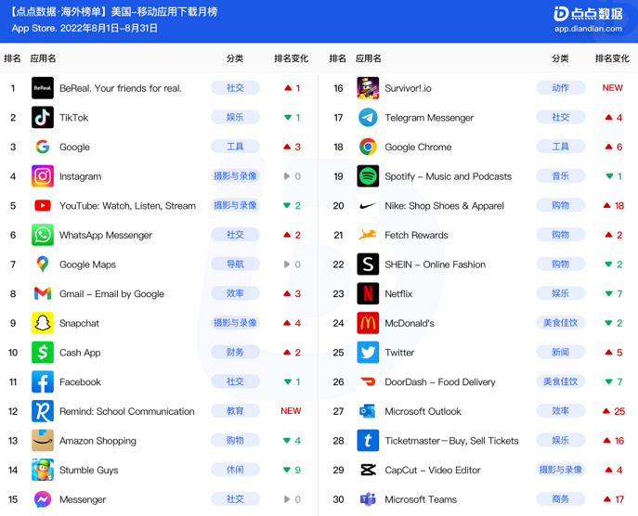
Task: Click the TikTok app icon
Action: (43, 118)
